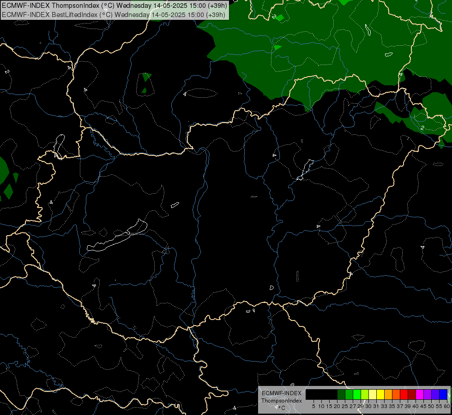Screen dimensions: 452x415
Task: Click the BestLiftedIndex title line
Action: coord(114,15)
